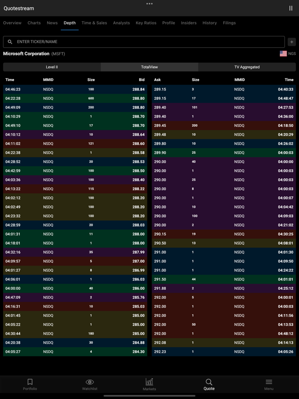This screenshot has height=399, width=299.
Task: Click ask price 291.88
Action: coord(160,288)
